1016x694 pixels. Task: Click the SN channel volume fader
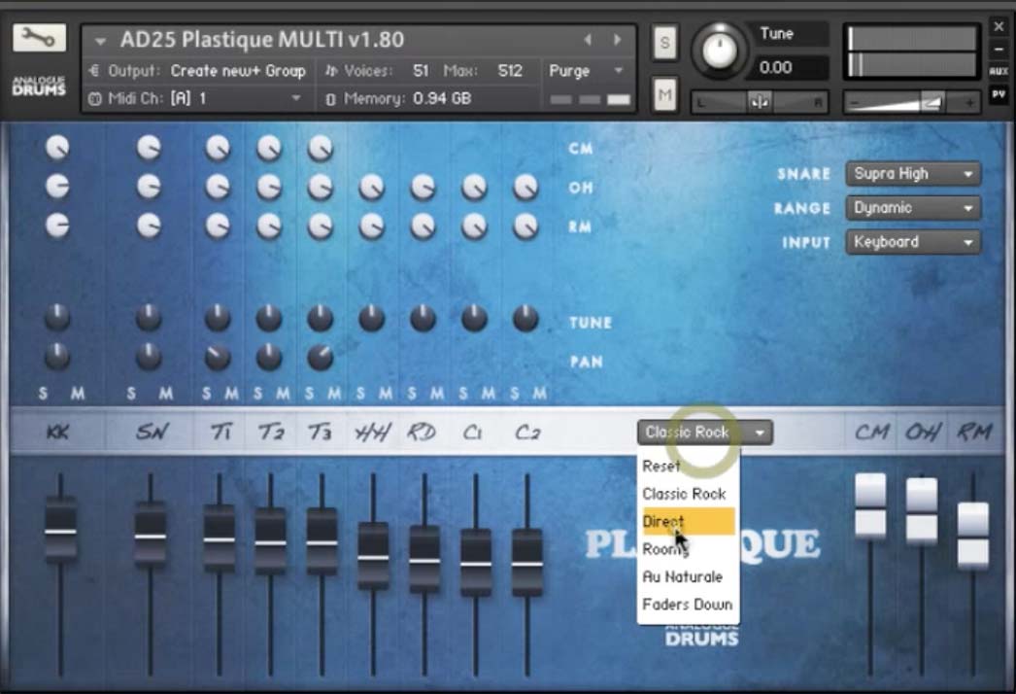click(x=151, y=537)
